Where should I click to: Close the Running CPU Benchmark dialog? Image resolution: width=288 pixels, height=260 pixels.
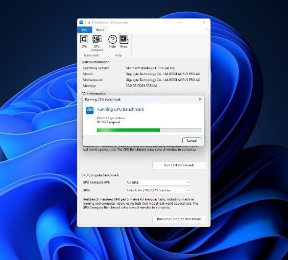click(200, 99)
